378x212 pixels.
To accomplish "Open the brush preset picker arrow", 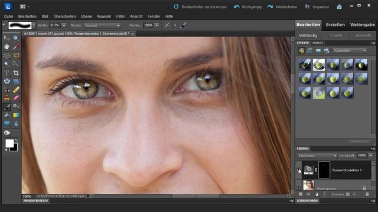I will (34, 25).
